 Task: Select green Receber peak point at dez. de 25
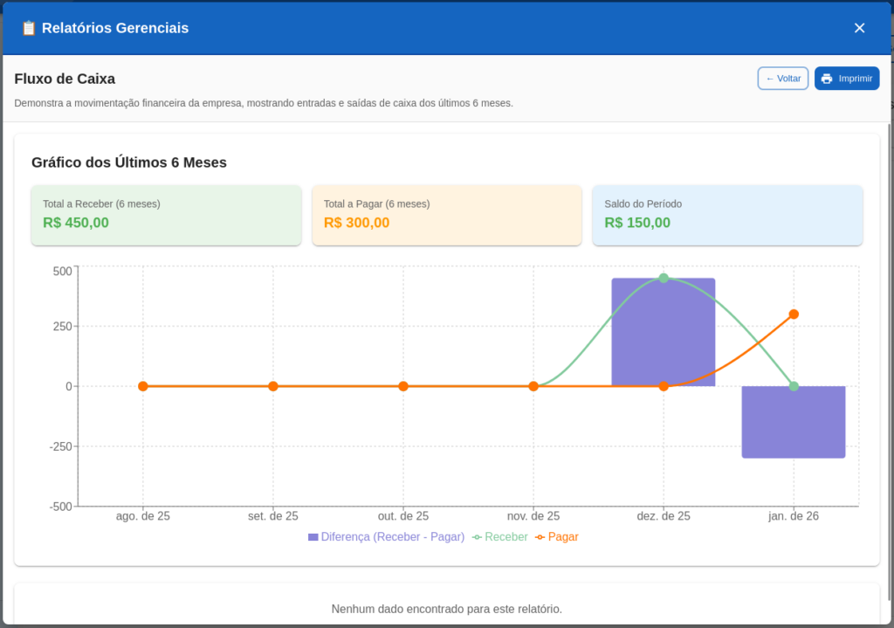[x=664, y=278]
